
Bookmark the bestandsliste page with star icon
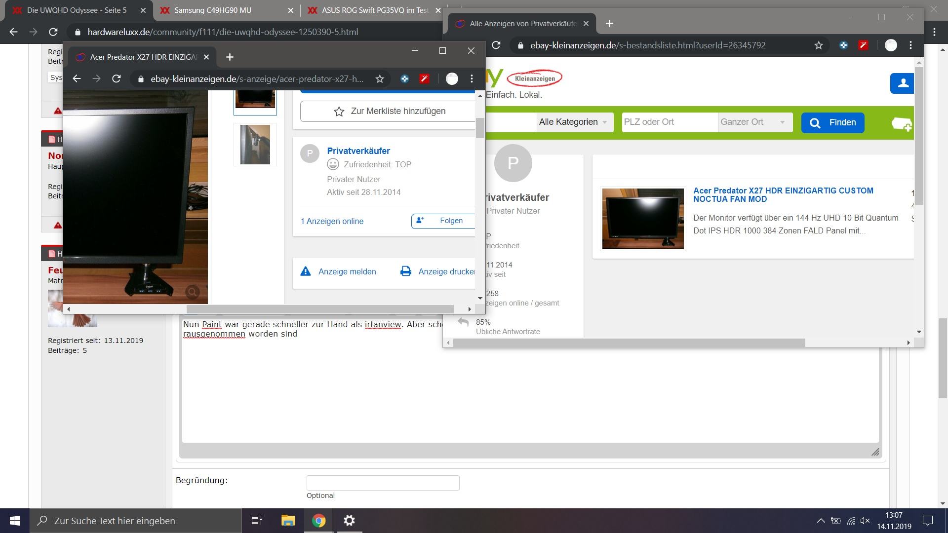[x=819, y=45]
